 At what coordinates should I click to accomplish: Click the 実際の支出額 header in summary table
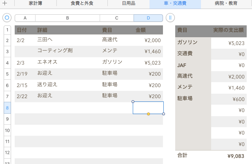(x=229, y=31)
